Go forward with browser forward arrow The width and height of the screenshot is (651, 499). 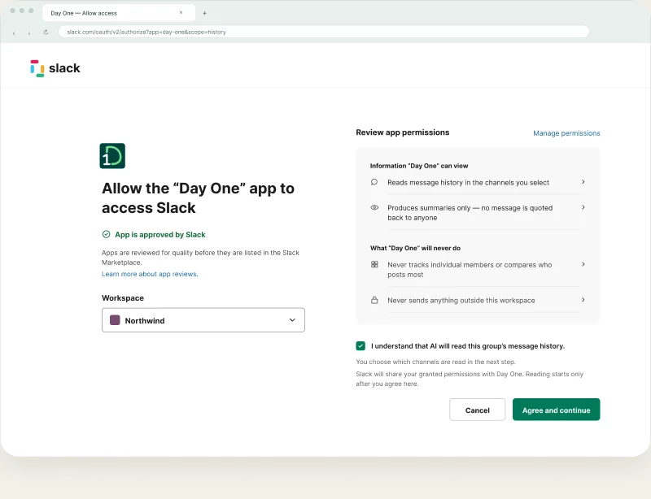tap(29, 33)
